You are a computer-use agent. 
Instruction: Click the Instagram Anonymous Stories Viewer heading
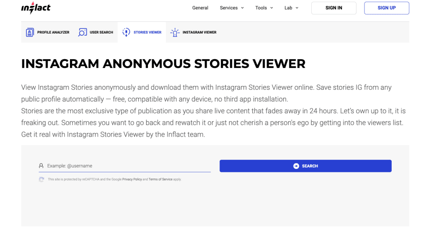click(x=163, y=64)
